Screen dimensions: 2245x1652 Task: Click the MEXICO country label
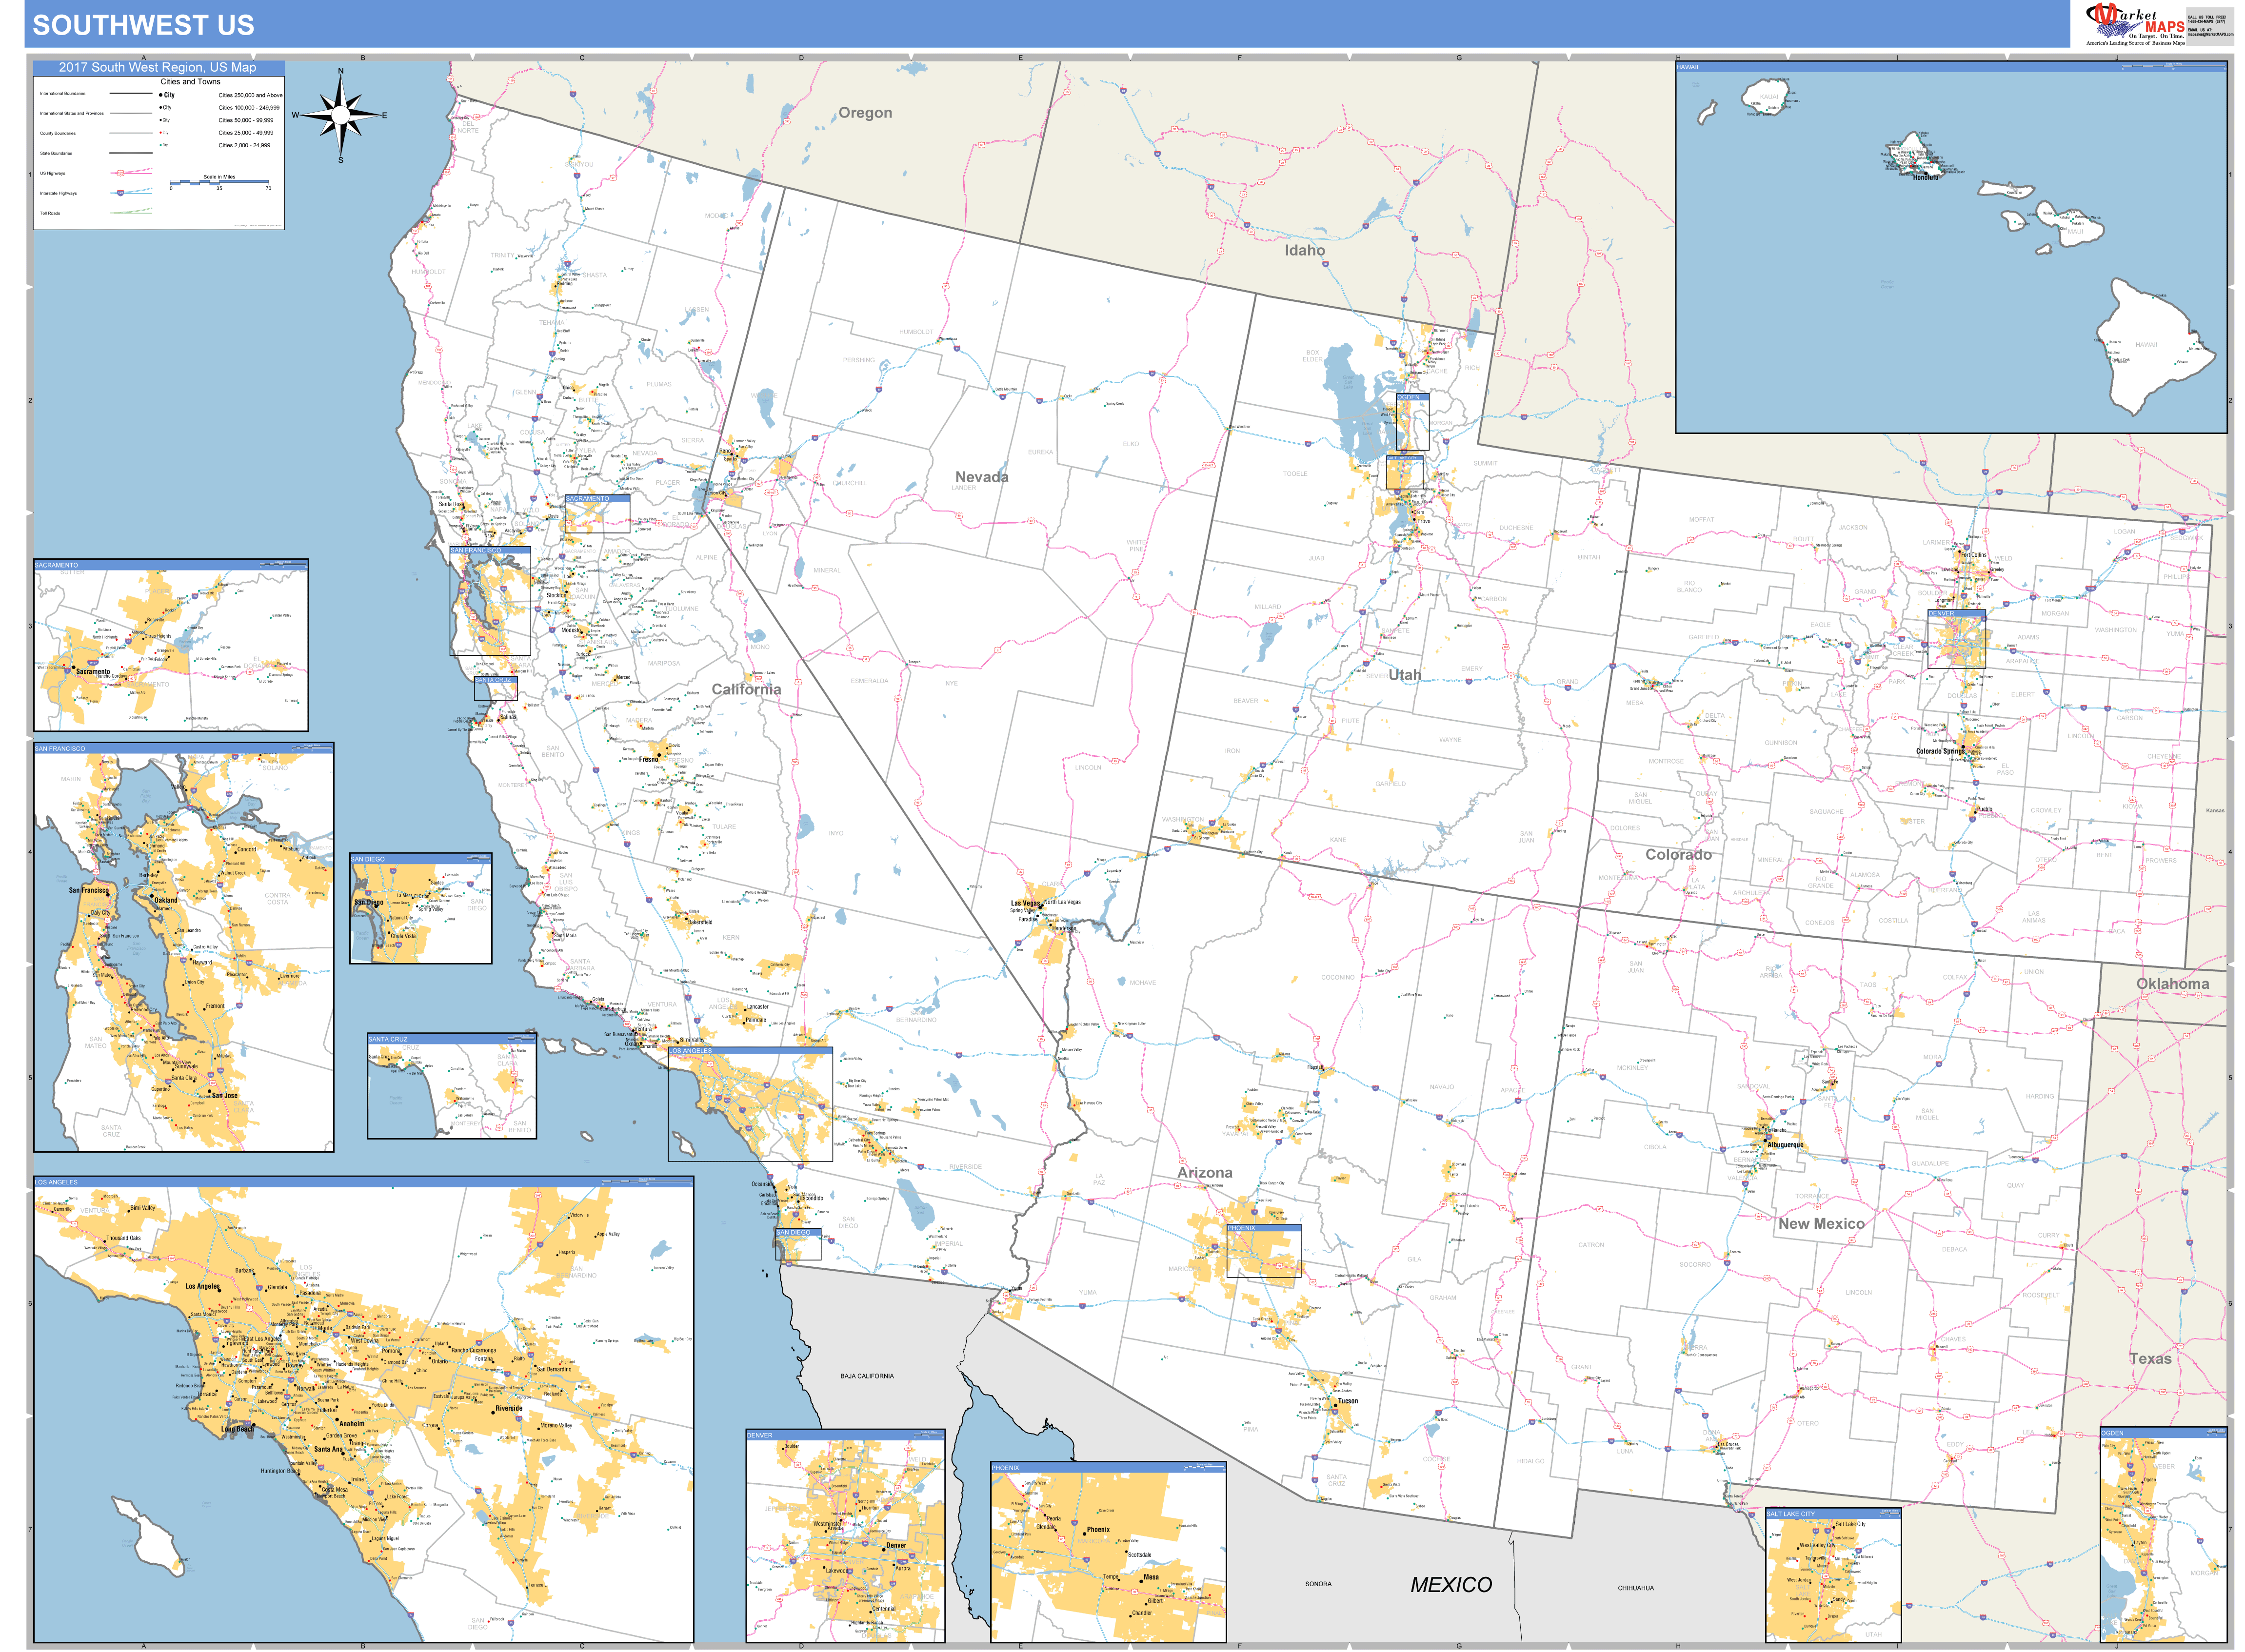pos(1450,1584)
